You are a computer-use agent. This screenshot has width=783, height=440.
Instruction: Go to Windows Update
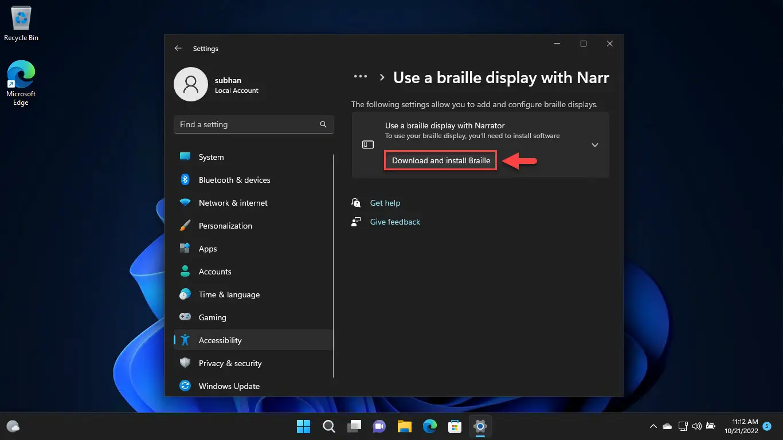pyautogui.click(x=253, y=386)
